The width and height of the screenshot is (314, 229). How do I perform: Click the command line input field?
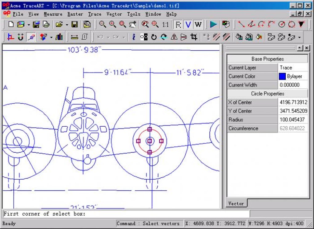pos(126,214)
